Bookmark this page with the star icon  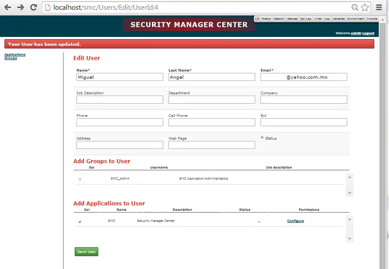[x=365, y=8]
